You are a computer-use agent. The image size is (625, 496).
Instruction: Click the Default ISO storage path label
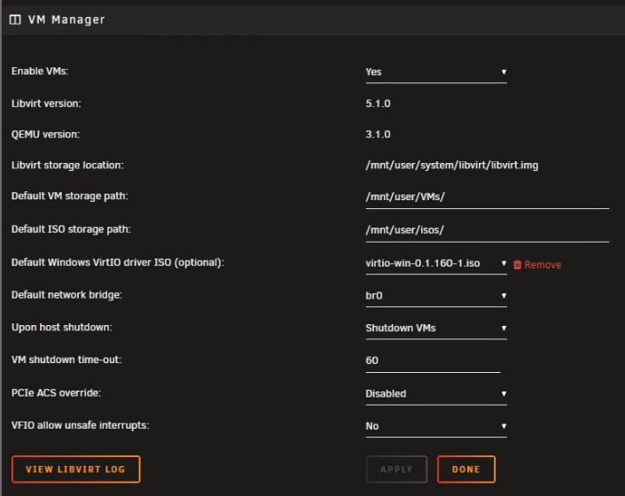[71, 229]
